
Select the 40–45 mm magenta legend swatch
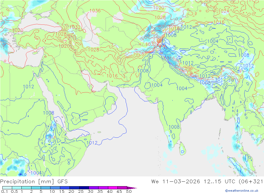pyautogui.click(x=113, y=188)
